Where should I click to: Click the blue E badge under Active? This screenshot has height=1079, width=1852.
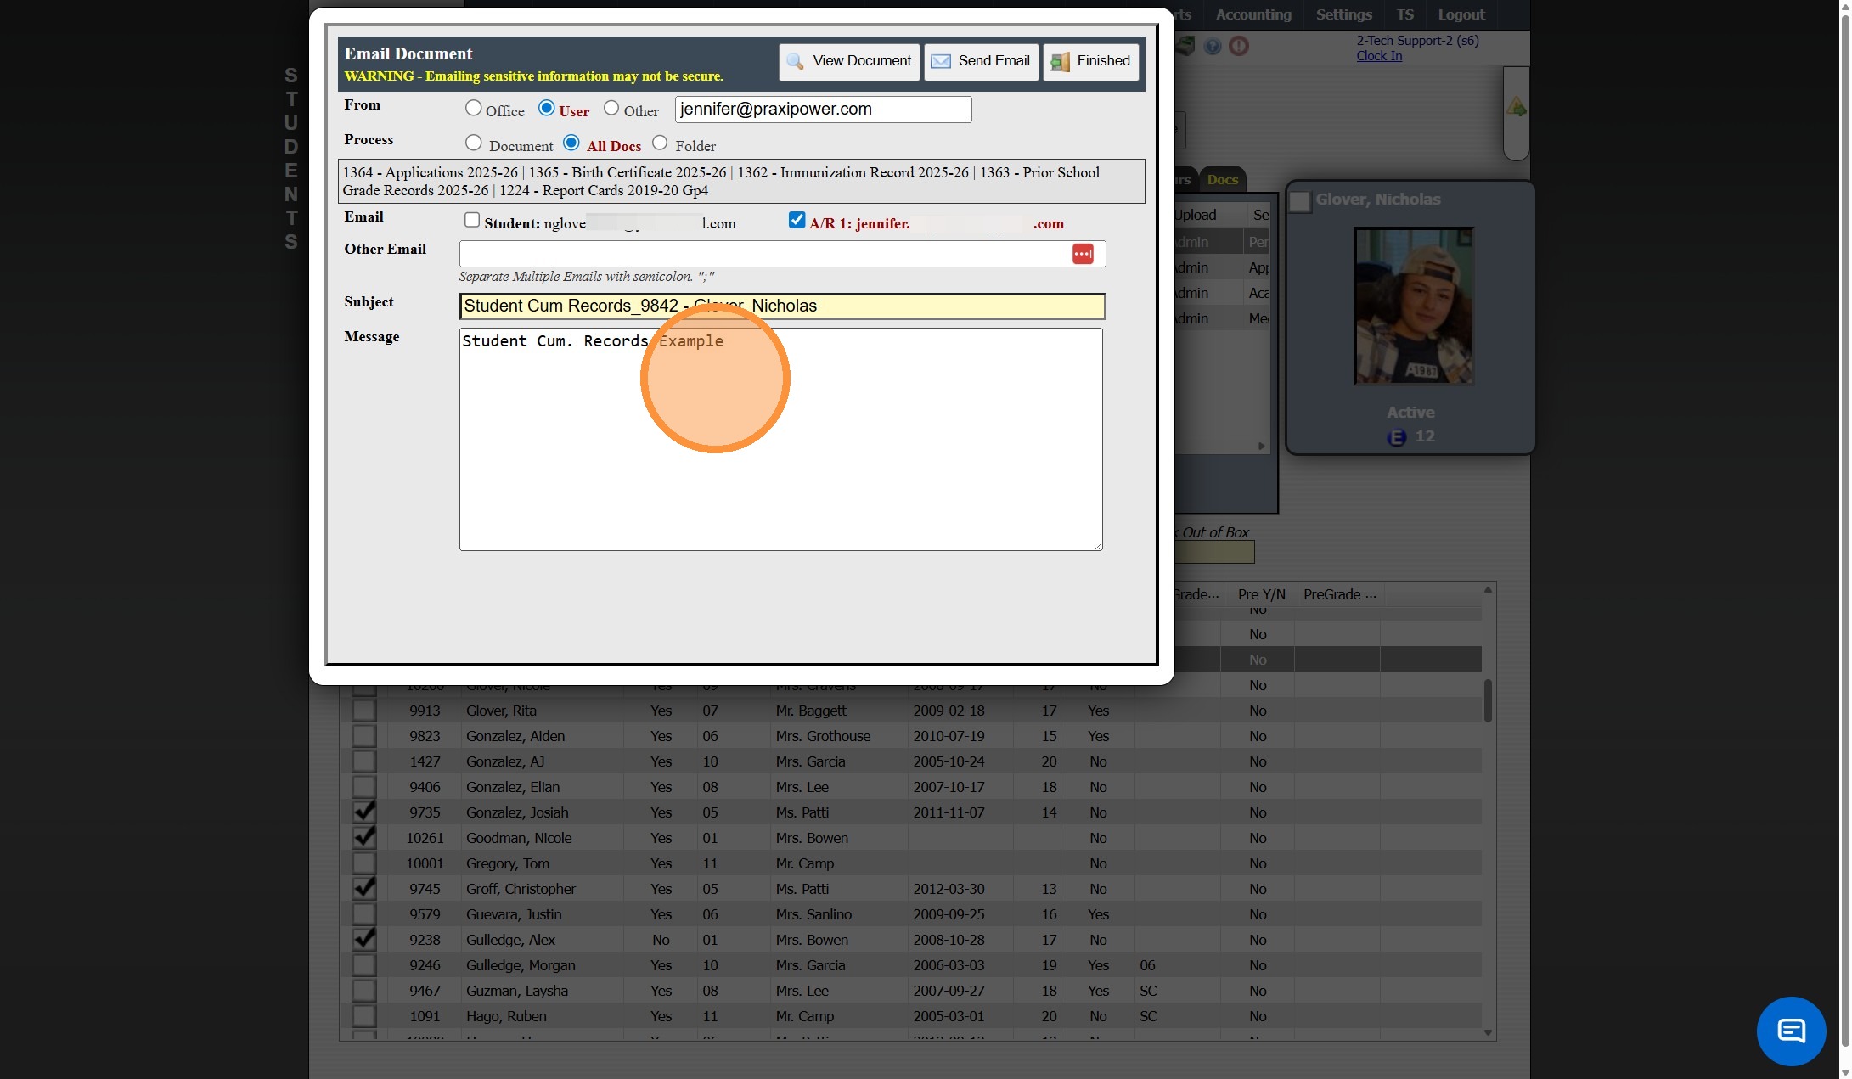[1396, 437]
